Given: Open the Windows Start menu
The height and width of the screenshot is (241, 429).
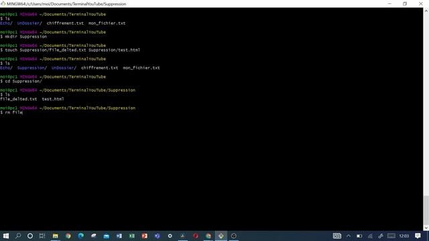Looking at the screenshot, I should (5, 236).
